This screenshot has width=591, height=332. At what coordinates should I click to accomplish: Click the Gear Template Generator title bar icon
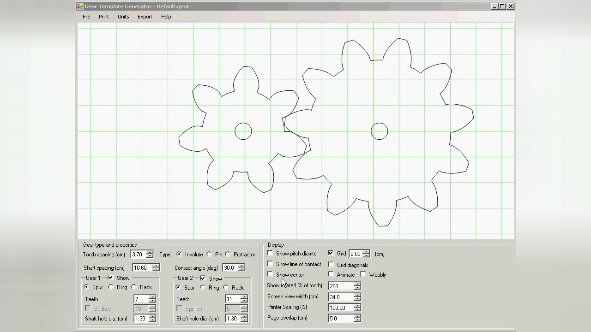point(80,6)
